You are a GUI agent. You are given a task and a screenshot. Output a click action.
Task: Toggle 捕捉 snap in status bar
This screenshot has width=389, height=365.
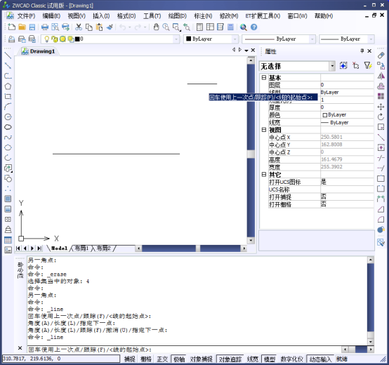[129, 359]
